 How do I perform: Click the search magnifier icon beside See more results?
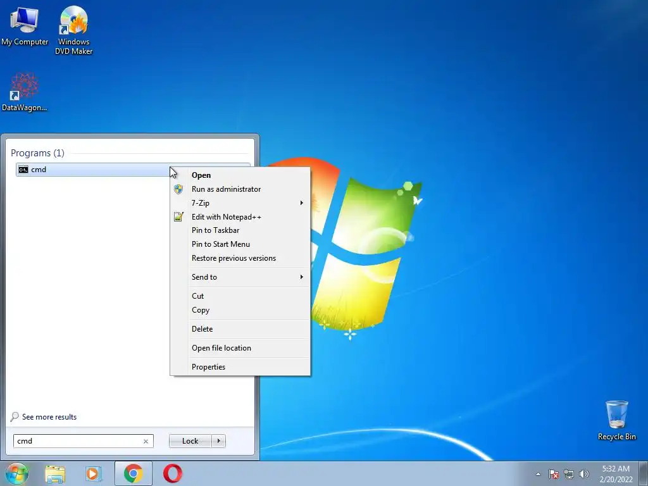[15, 416]
